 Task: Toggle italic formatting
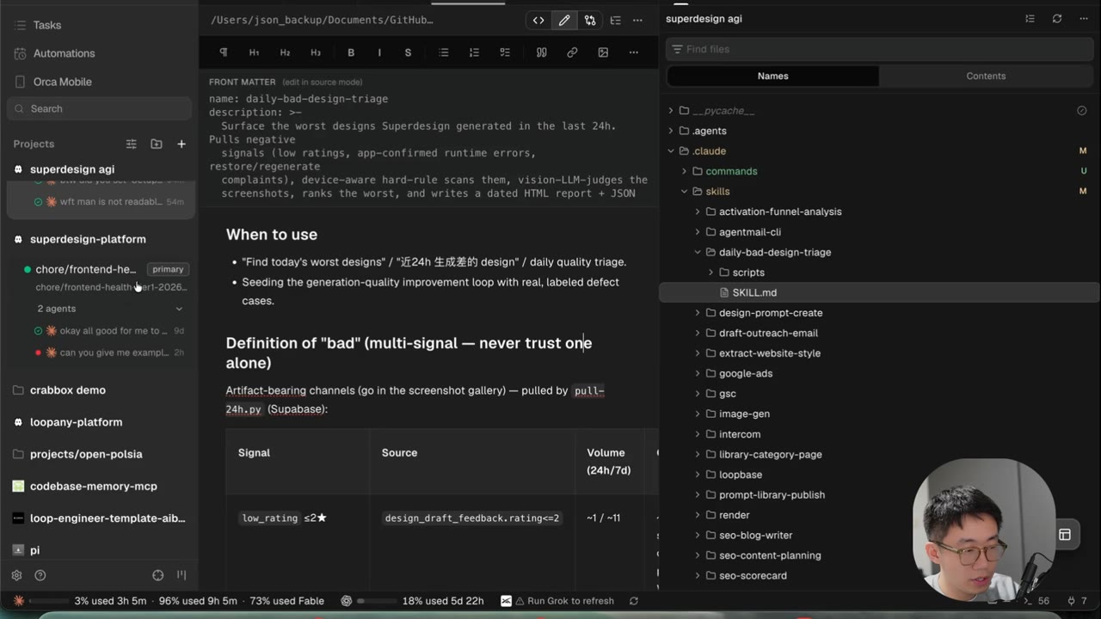(379, 52)
